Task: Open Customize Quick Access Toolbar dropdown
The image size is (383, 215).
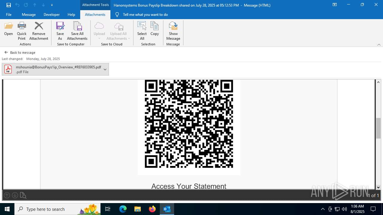Action: (x=52, y=5)
